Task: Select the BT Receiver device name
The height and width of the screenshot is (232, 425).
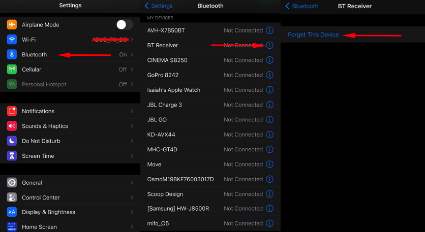Action: tap(163, 45)
